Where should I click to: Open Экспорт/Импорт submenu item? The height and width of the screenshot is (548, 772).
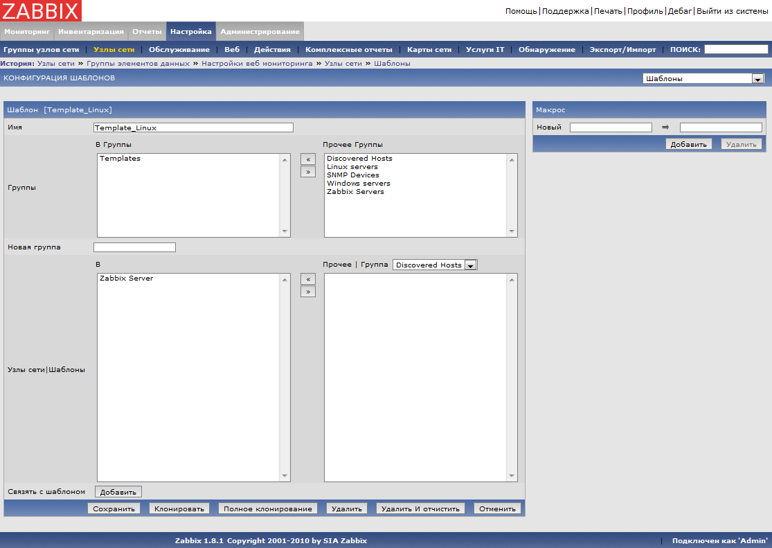tap(623, 49)
